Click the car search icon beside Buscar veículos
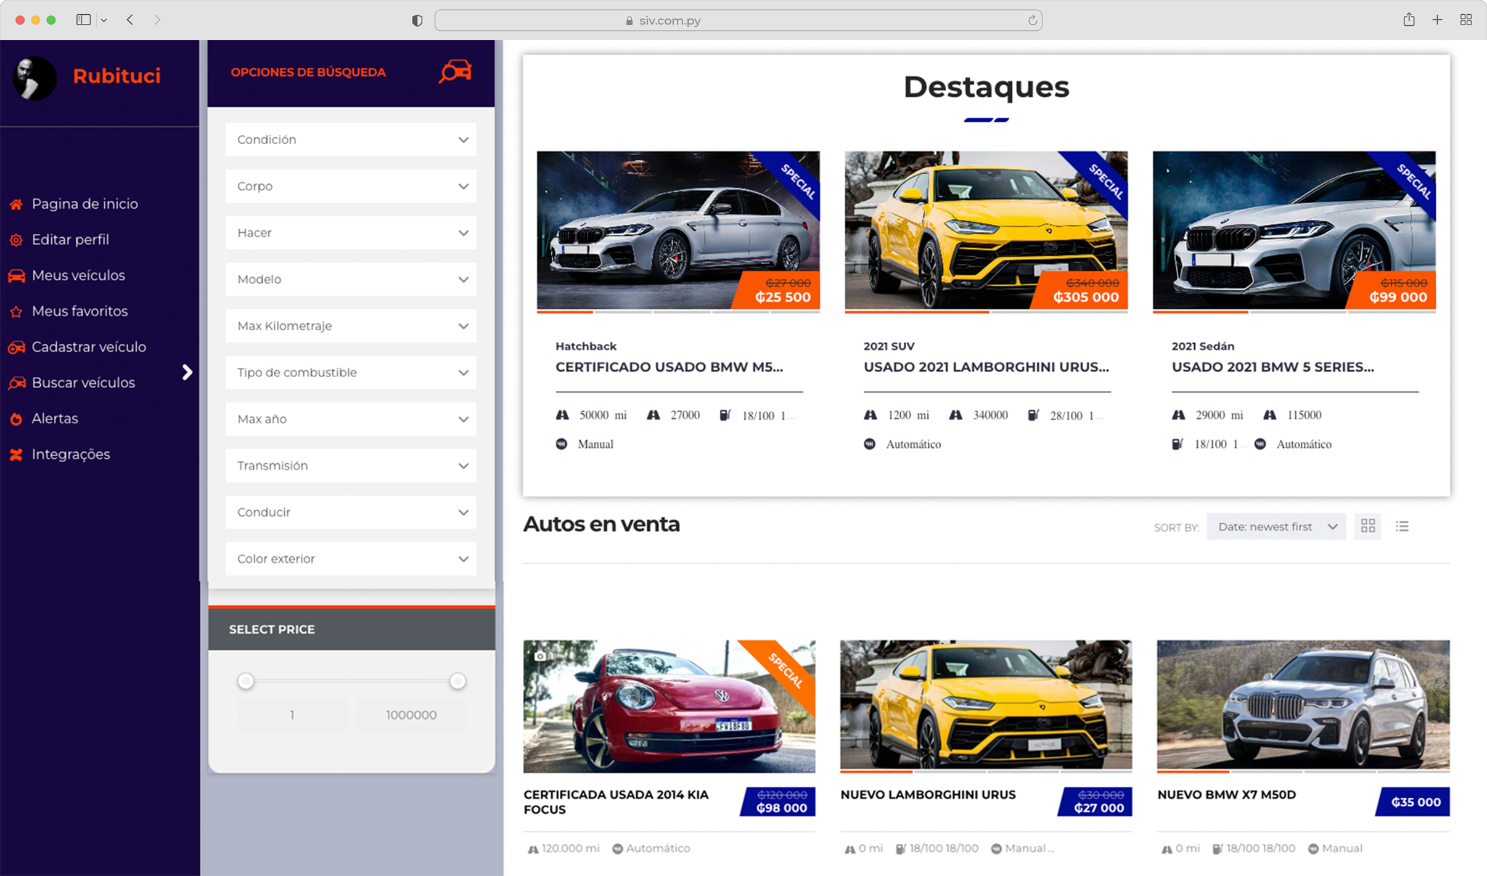 pos(16,383)
